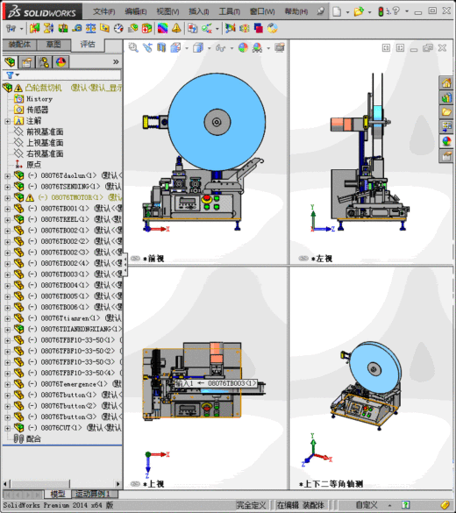Click the yellow warning triangle toolbar icon
This screenshot has height=513, width=456.
point(176,28)
